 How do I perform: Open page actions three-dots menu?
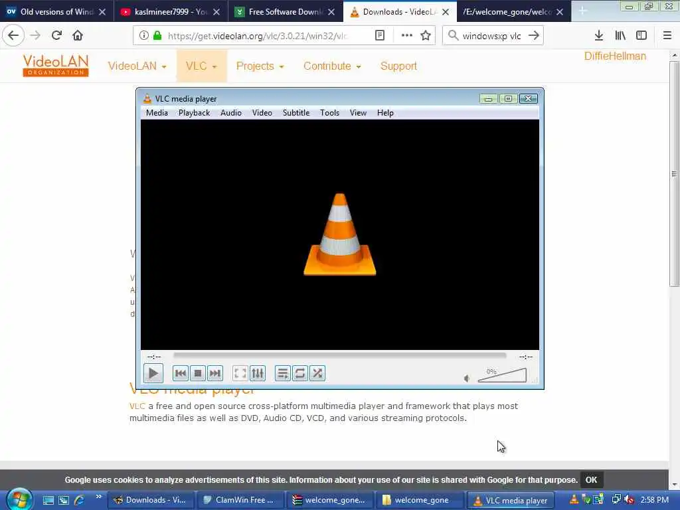(x=407, y=36)
